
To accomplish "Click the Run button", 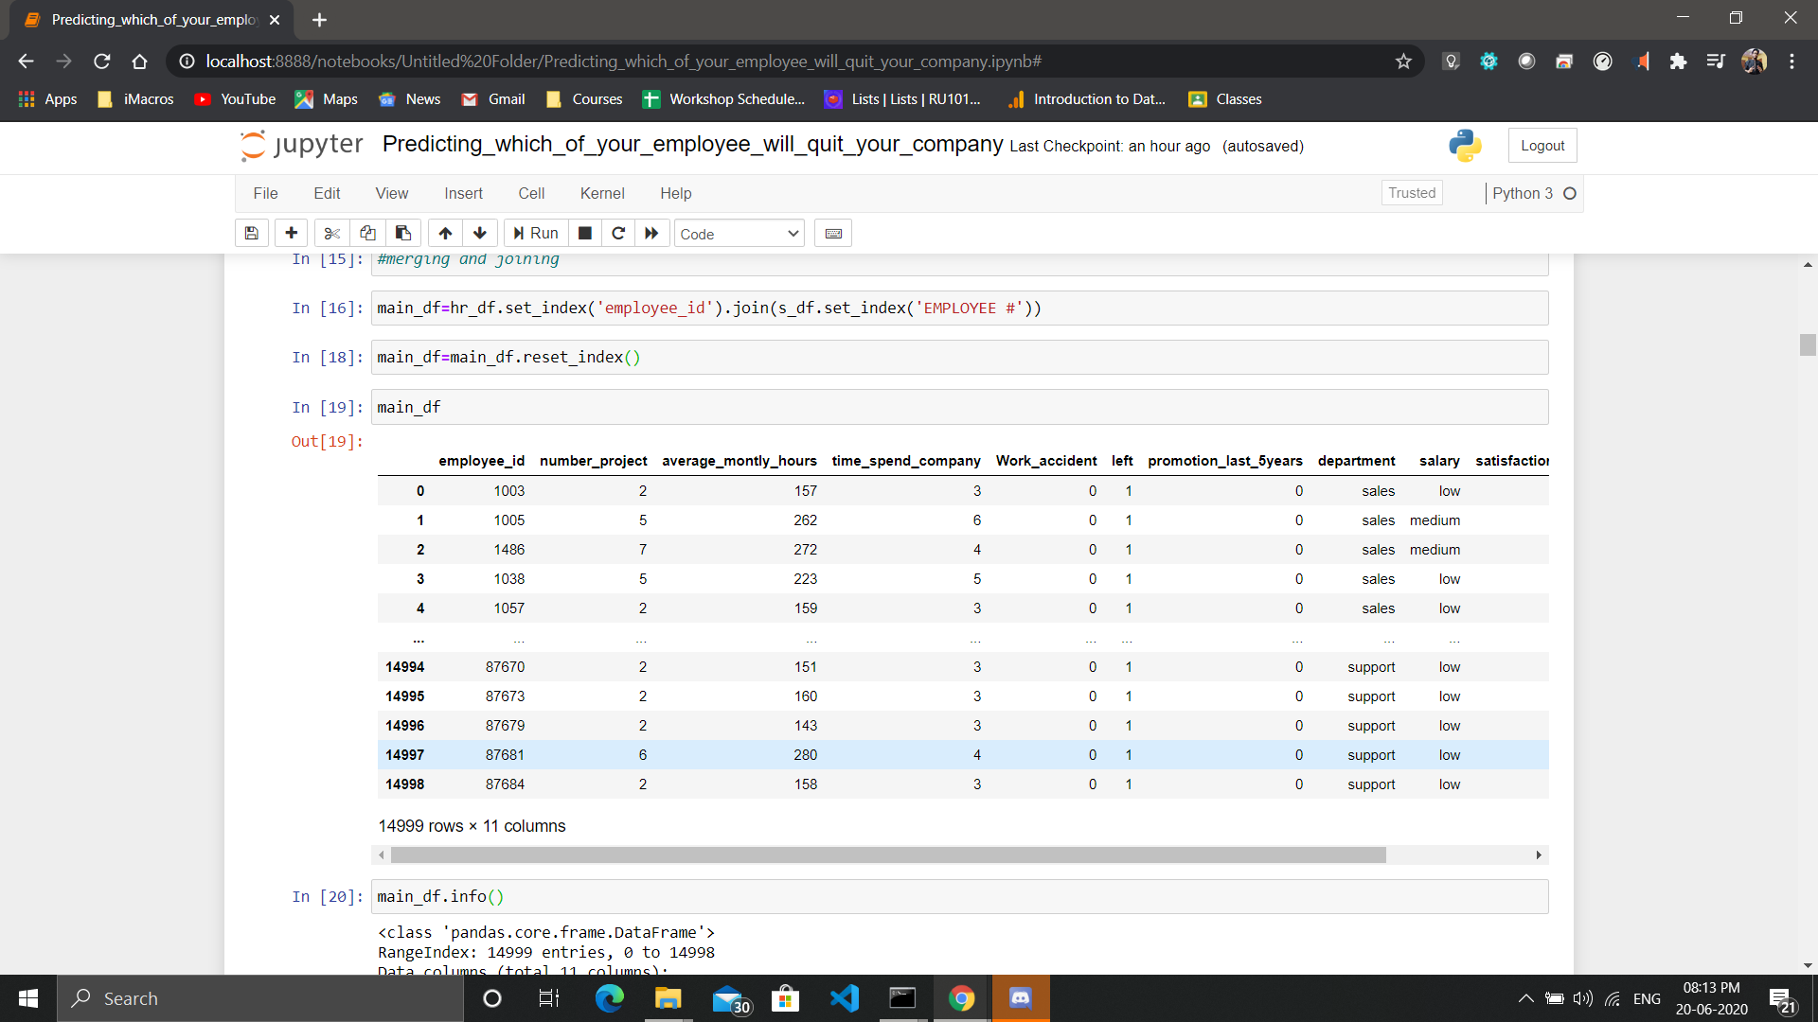I will 536,233.
